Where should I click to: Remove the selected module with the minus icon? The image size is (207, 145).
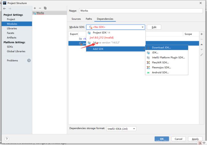(40, 8)
